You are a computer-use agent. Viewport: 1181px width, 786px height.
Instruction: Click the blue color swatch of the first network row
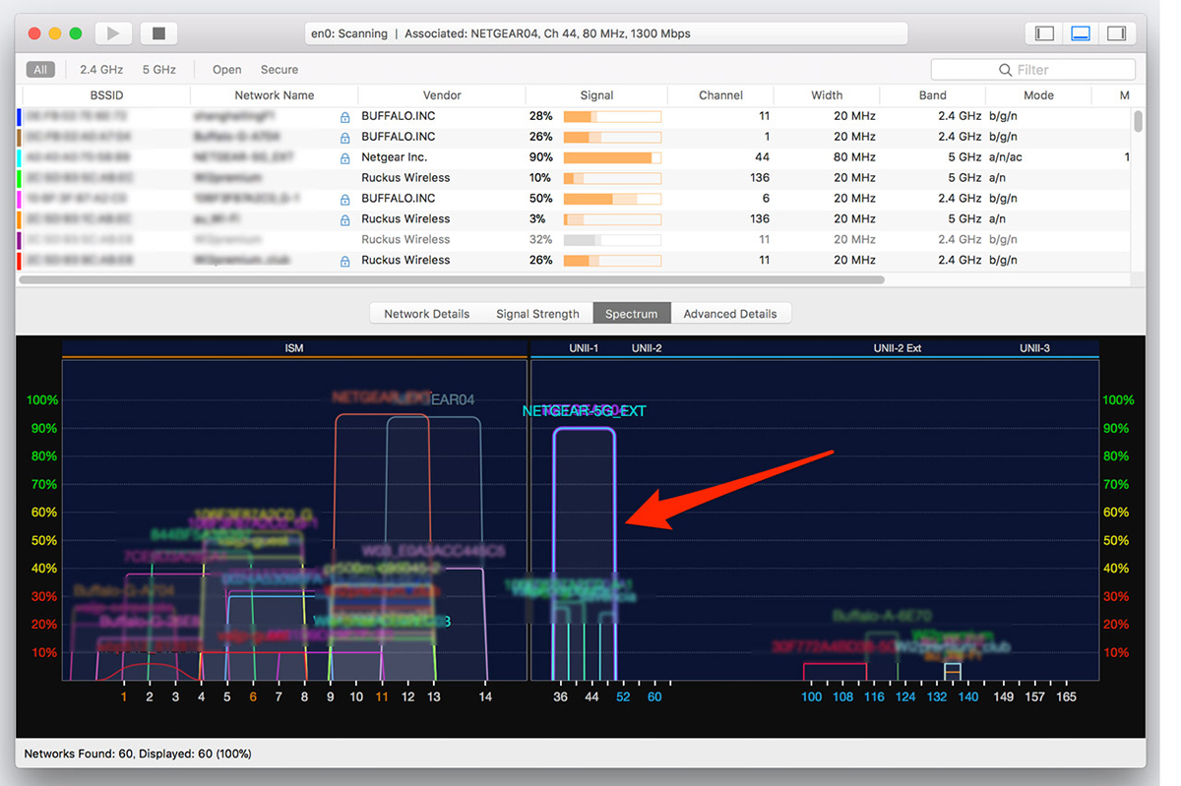click(20, 117)
